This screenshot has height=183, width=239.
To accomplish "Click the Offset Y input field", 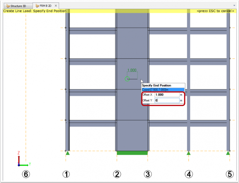I will (x=167, y=101).
